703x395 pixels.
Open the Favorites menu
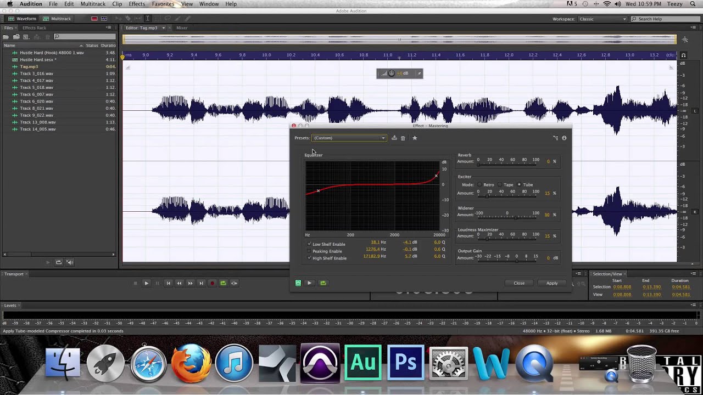163,4
